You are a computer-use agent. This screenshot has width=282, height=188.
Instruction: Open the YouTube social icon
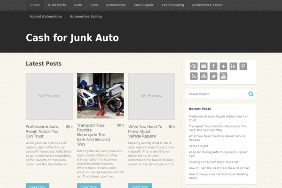223,76
